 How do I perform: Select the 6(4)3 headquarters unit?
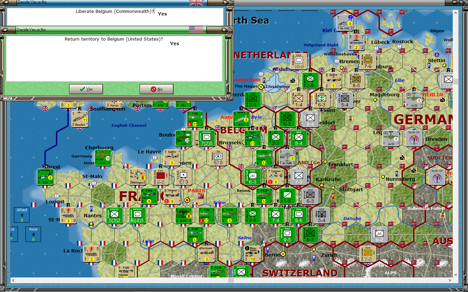(138, 215)
